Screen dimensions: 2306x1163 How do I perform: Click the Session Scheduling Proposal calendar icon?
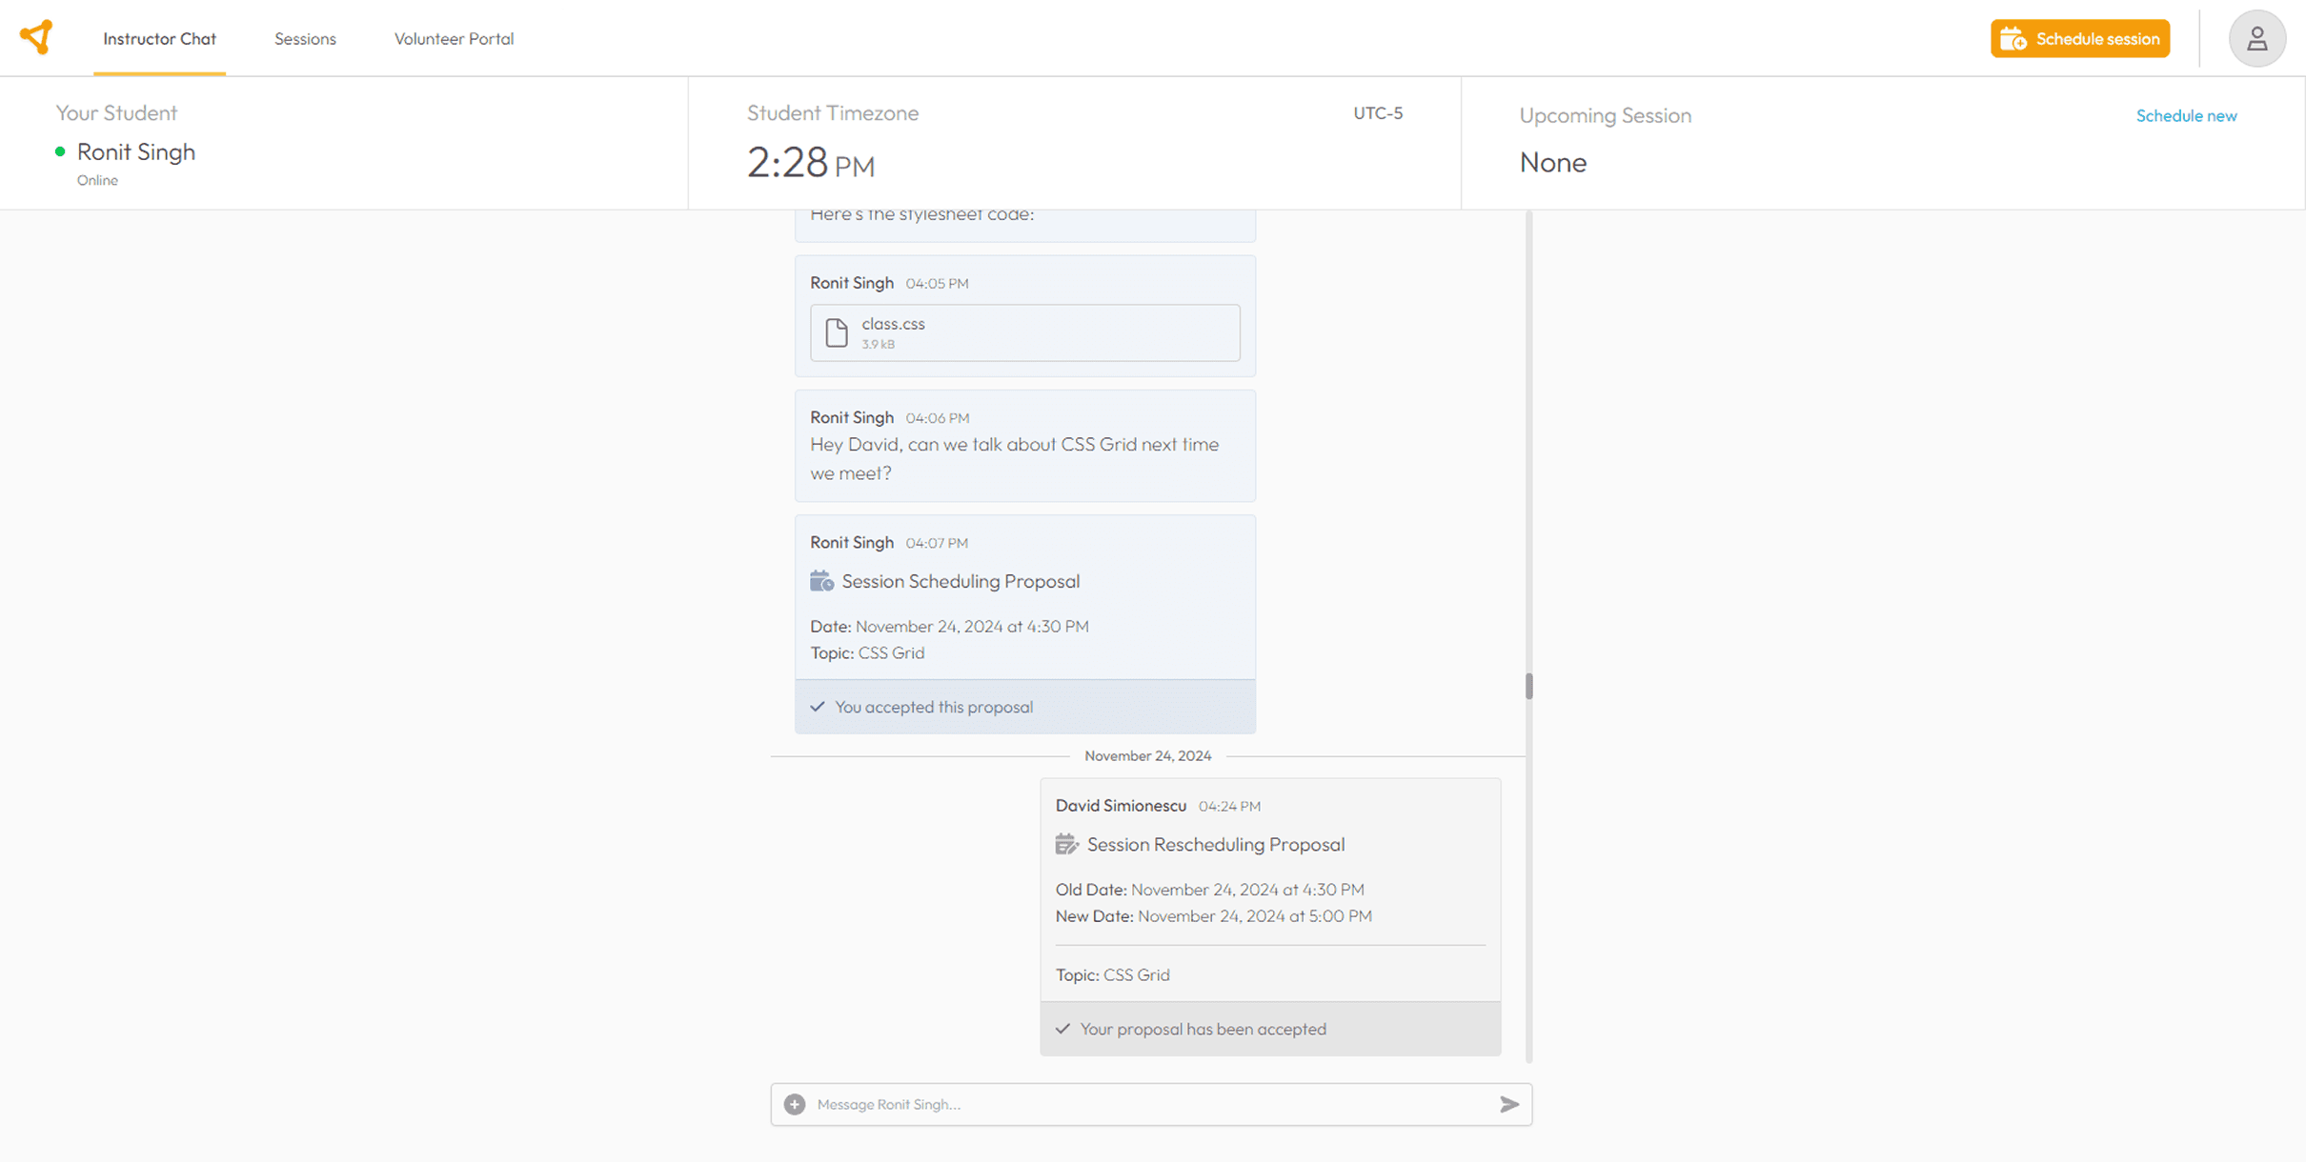tap(820, 581)
